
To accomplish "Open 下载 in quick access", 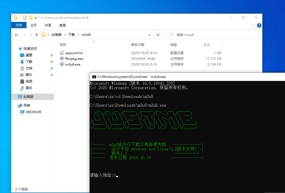I will tap(29, 62).
